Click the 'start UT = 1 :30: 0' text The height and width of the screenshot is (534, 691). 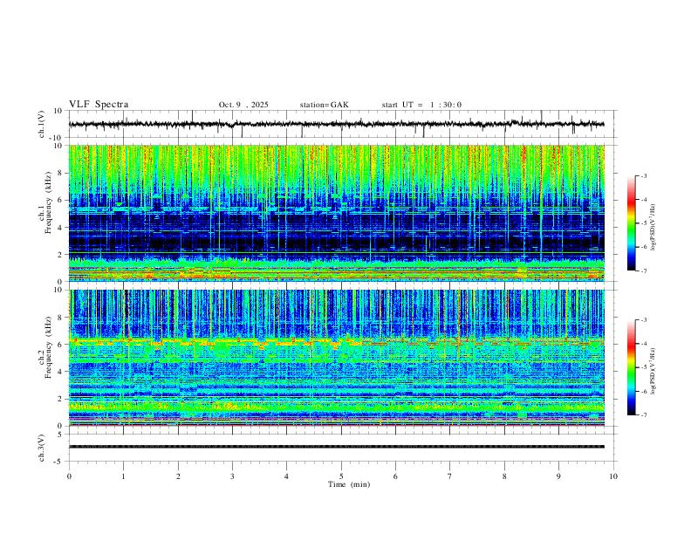[421, 105]
